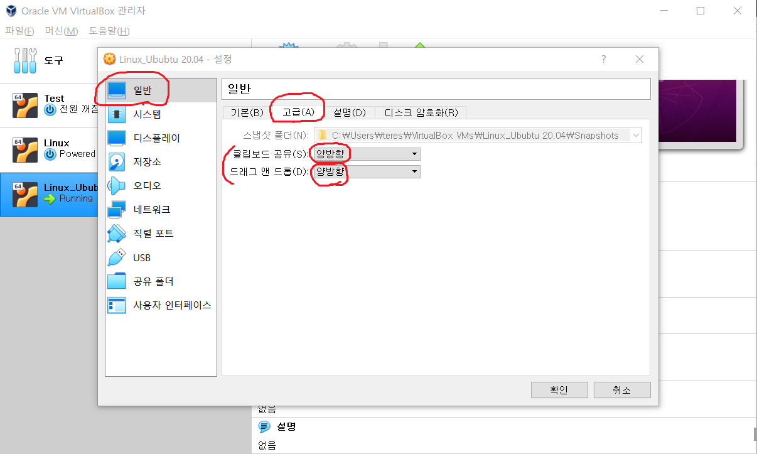This screenshot has height=454, width=757.
Task: Switch to the 고급(A) tab
Action: click(x=298, y=112)
